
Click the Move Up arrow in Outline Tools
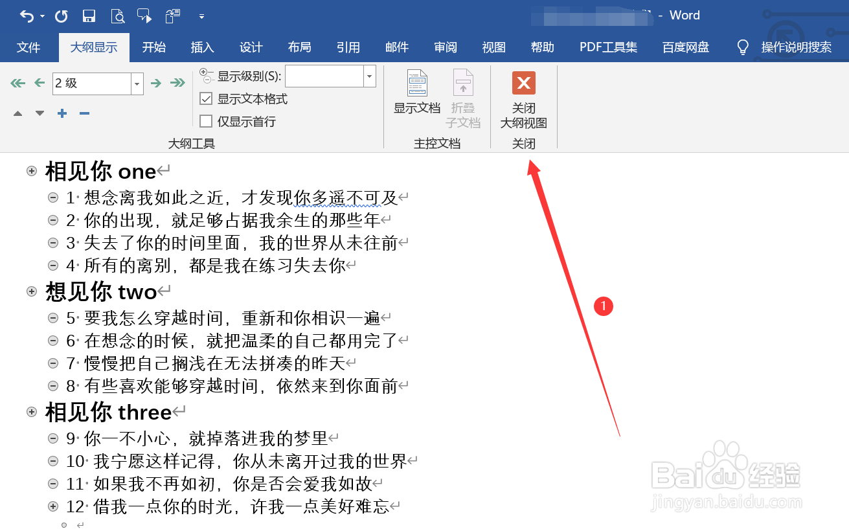[18, 113]
